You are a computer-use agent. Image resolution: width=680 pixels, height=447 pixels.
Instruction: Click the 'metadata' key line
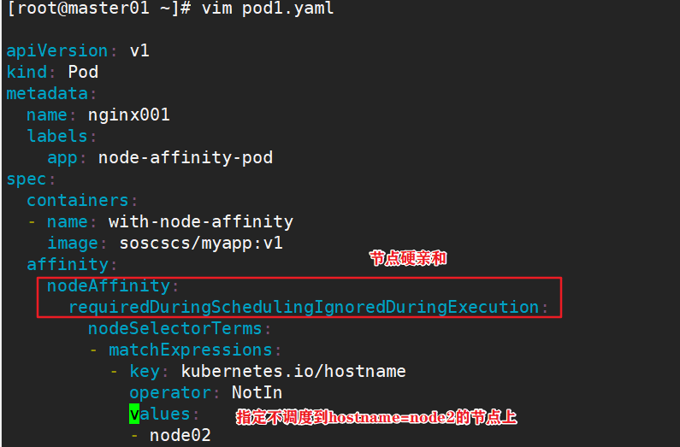[47, 93]
